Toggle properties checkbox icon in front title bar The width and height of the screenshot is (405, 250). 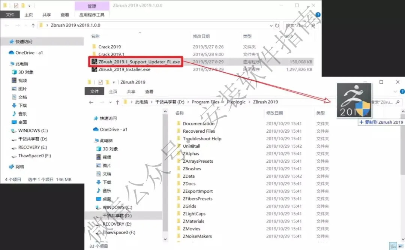(x=100, y=82)
